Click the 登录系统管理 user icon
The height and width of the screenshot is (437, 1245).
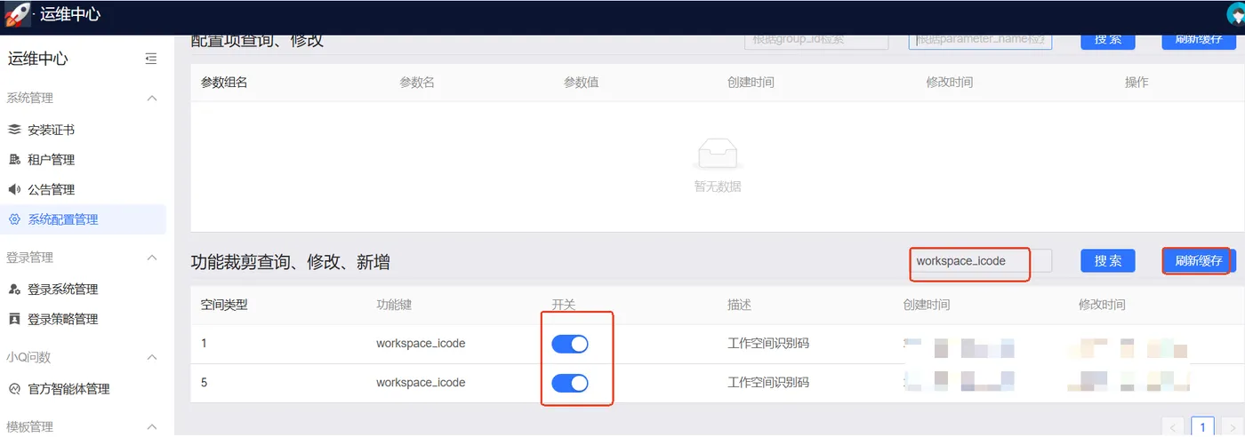click(x=14, y=289)
